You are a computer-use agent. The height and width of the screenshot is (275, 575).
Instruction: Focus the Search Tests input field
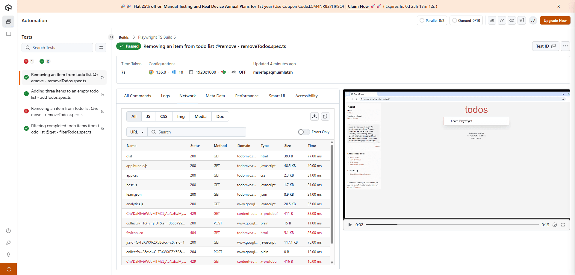point(57,48)
